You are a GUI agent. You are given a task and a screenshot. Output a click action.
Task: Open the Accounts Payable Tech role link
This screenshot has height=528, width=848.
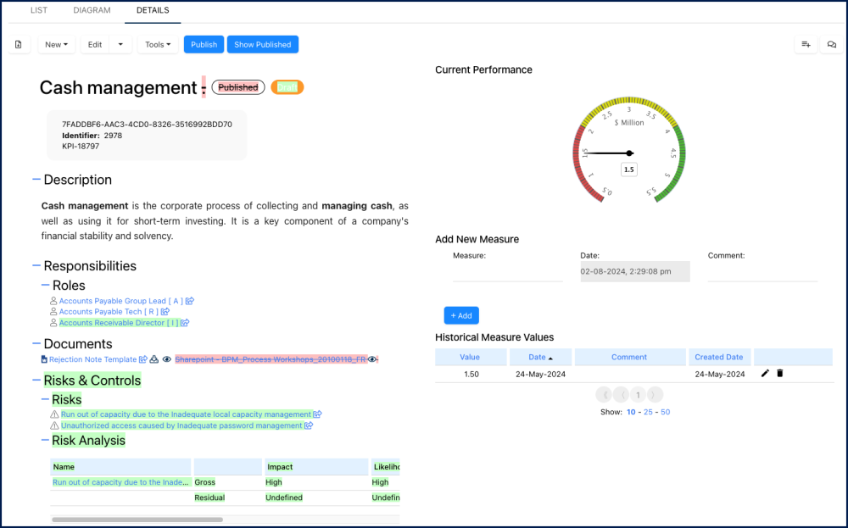pyautogui.click(x=109, y=312)
